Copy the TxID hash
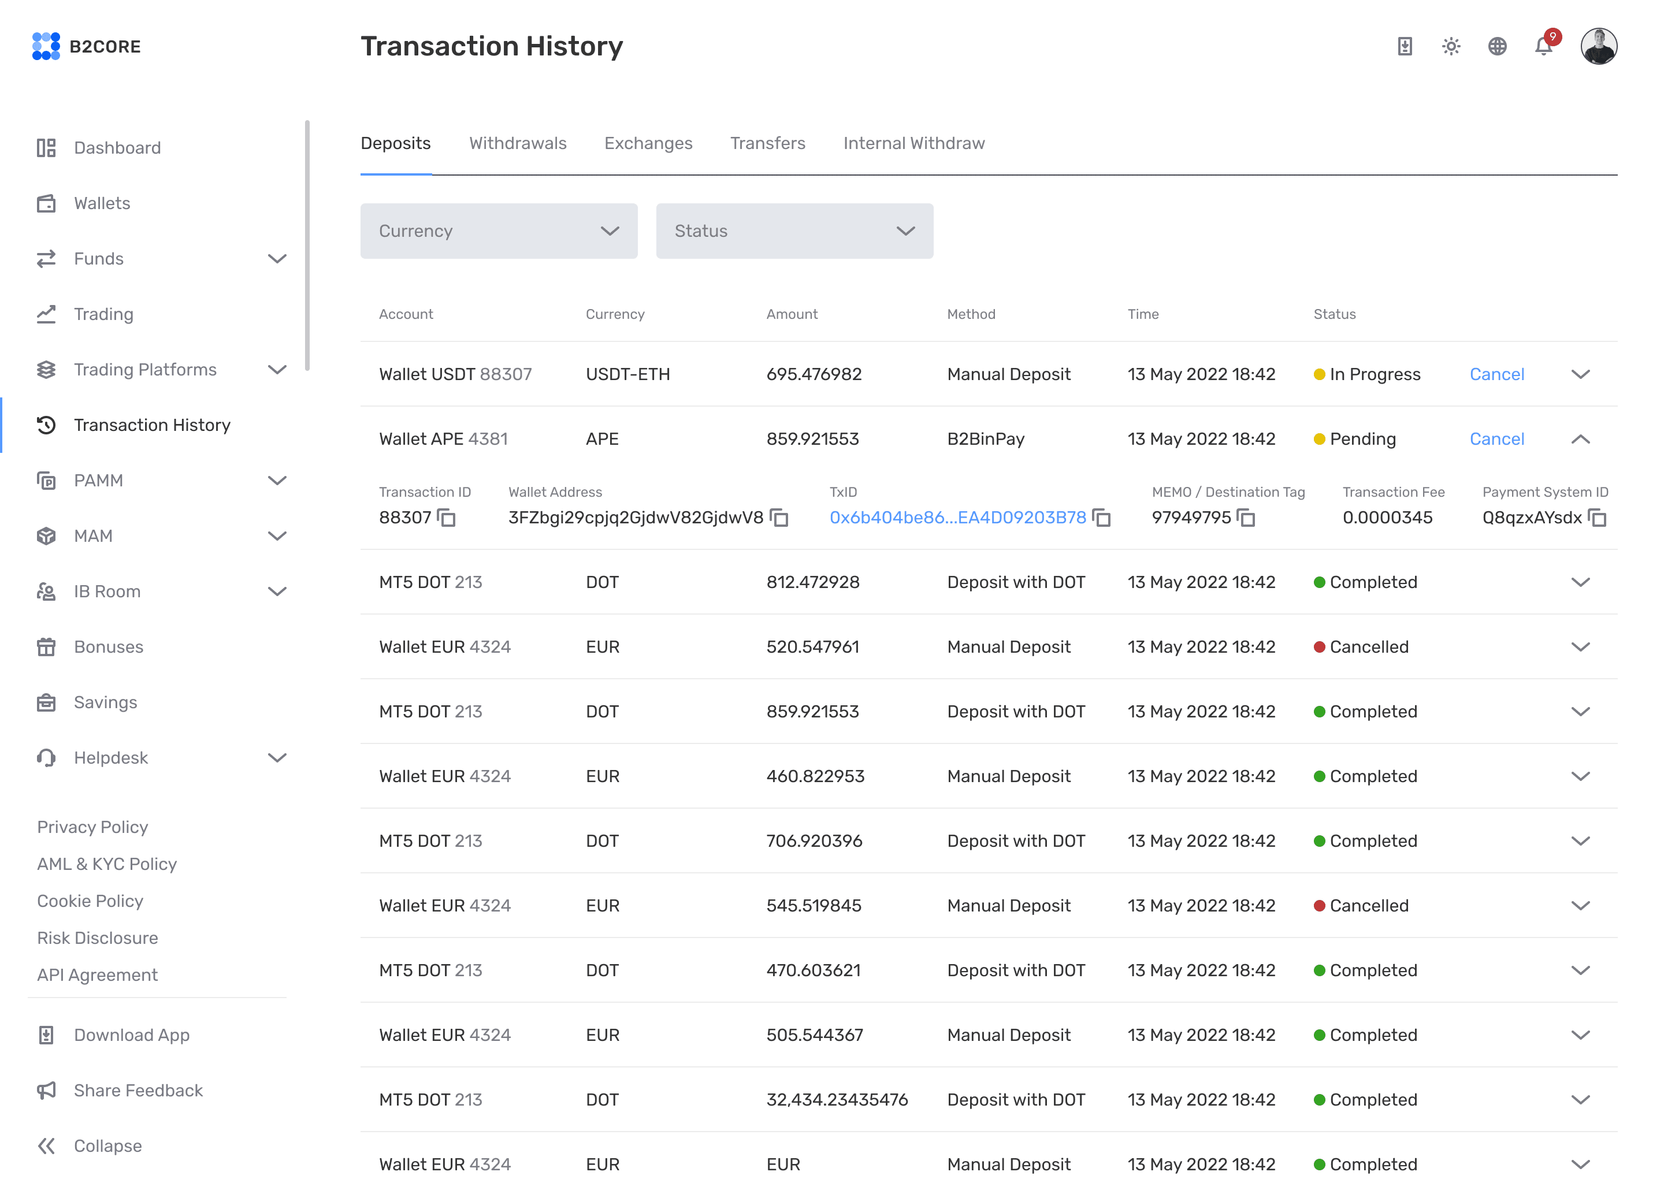The height and width of the screenshot is (1183, 1664). [1102, 518]
